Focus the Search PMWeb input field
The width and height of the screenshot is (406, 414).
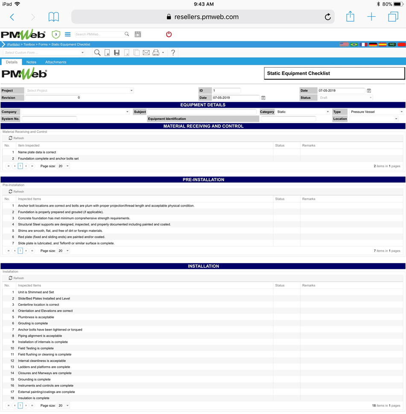(99, 34)
